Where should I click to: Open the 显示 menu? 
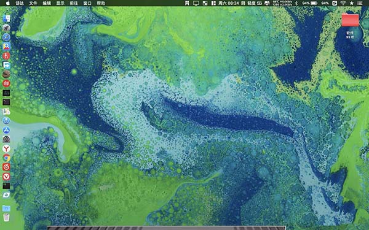[60, 3]
